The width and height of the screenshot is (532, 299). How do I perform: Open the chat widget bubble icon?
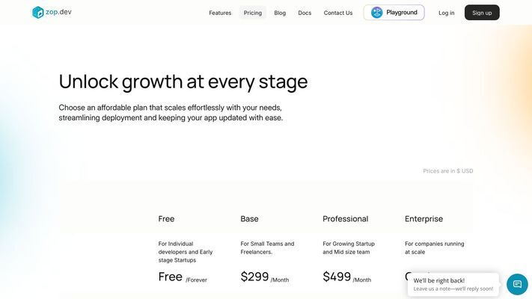pyautogui.click(x=517, y=284)
